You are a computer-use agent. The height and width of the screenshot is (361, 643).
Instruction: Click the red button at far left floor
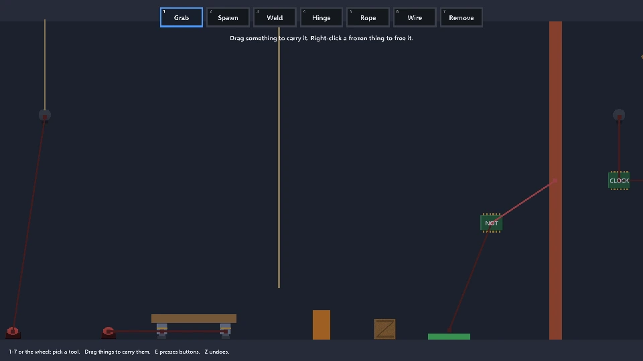[x=13, y=332]
